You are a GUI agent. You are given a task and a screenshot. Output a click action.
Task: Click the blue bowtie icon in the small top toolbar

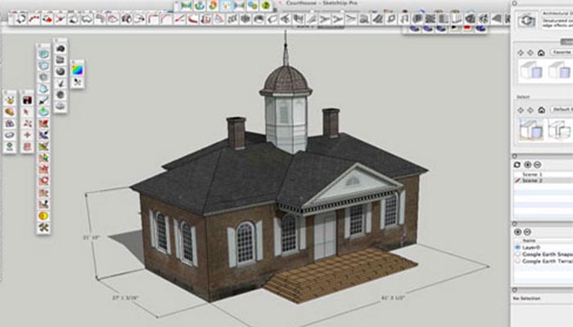pos(186,6)
